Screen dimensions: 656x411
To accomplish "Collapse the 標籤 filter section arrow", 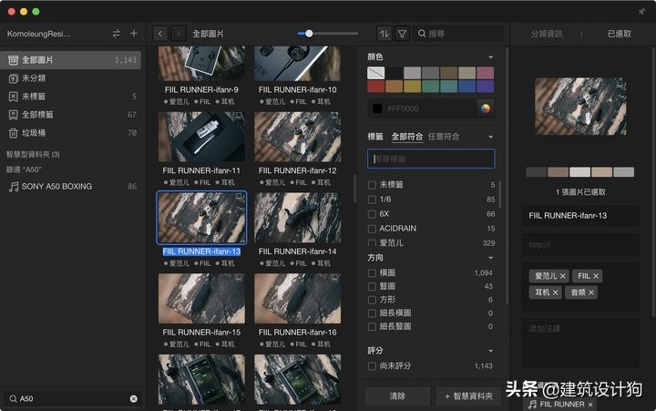I will coord(490,137).
